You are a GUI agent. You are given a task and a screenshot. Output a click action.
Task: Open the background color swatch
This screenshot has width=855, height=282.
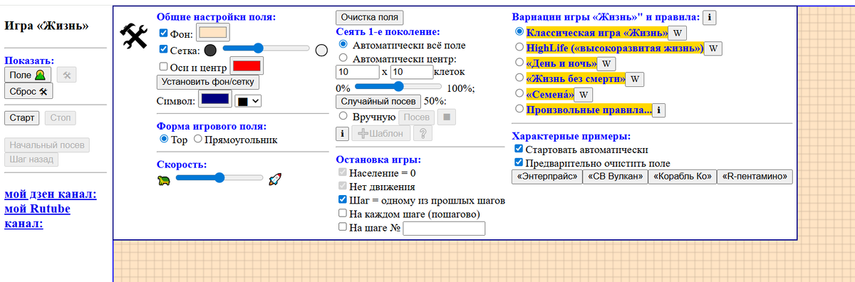tap(213, 33)
